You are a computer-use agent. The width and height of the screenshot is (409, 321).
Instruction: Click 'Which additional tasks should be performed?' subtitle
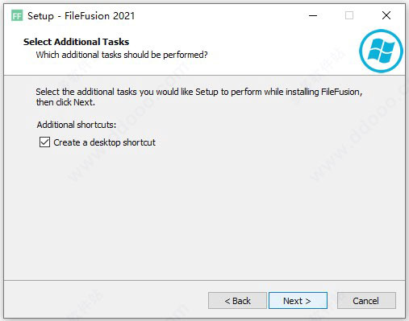pos(122,55)
